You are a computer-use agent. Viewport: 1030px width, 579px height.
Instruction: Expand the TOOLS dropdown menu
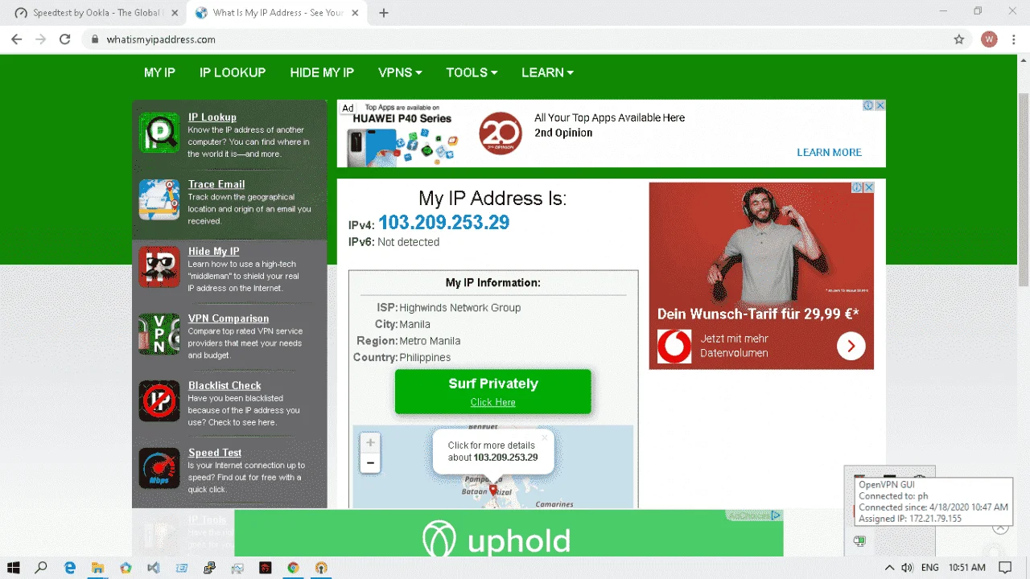[x=472, y=72]
